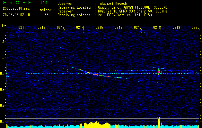Click the 0.8 kHz axis label

pyautogui.click(x=3, y=90)
